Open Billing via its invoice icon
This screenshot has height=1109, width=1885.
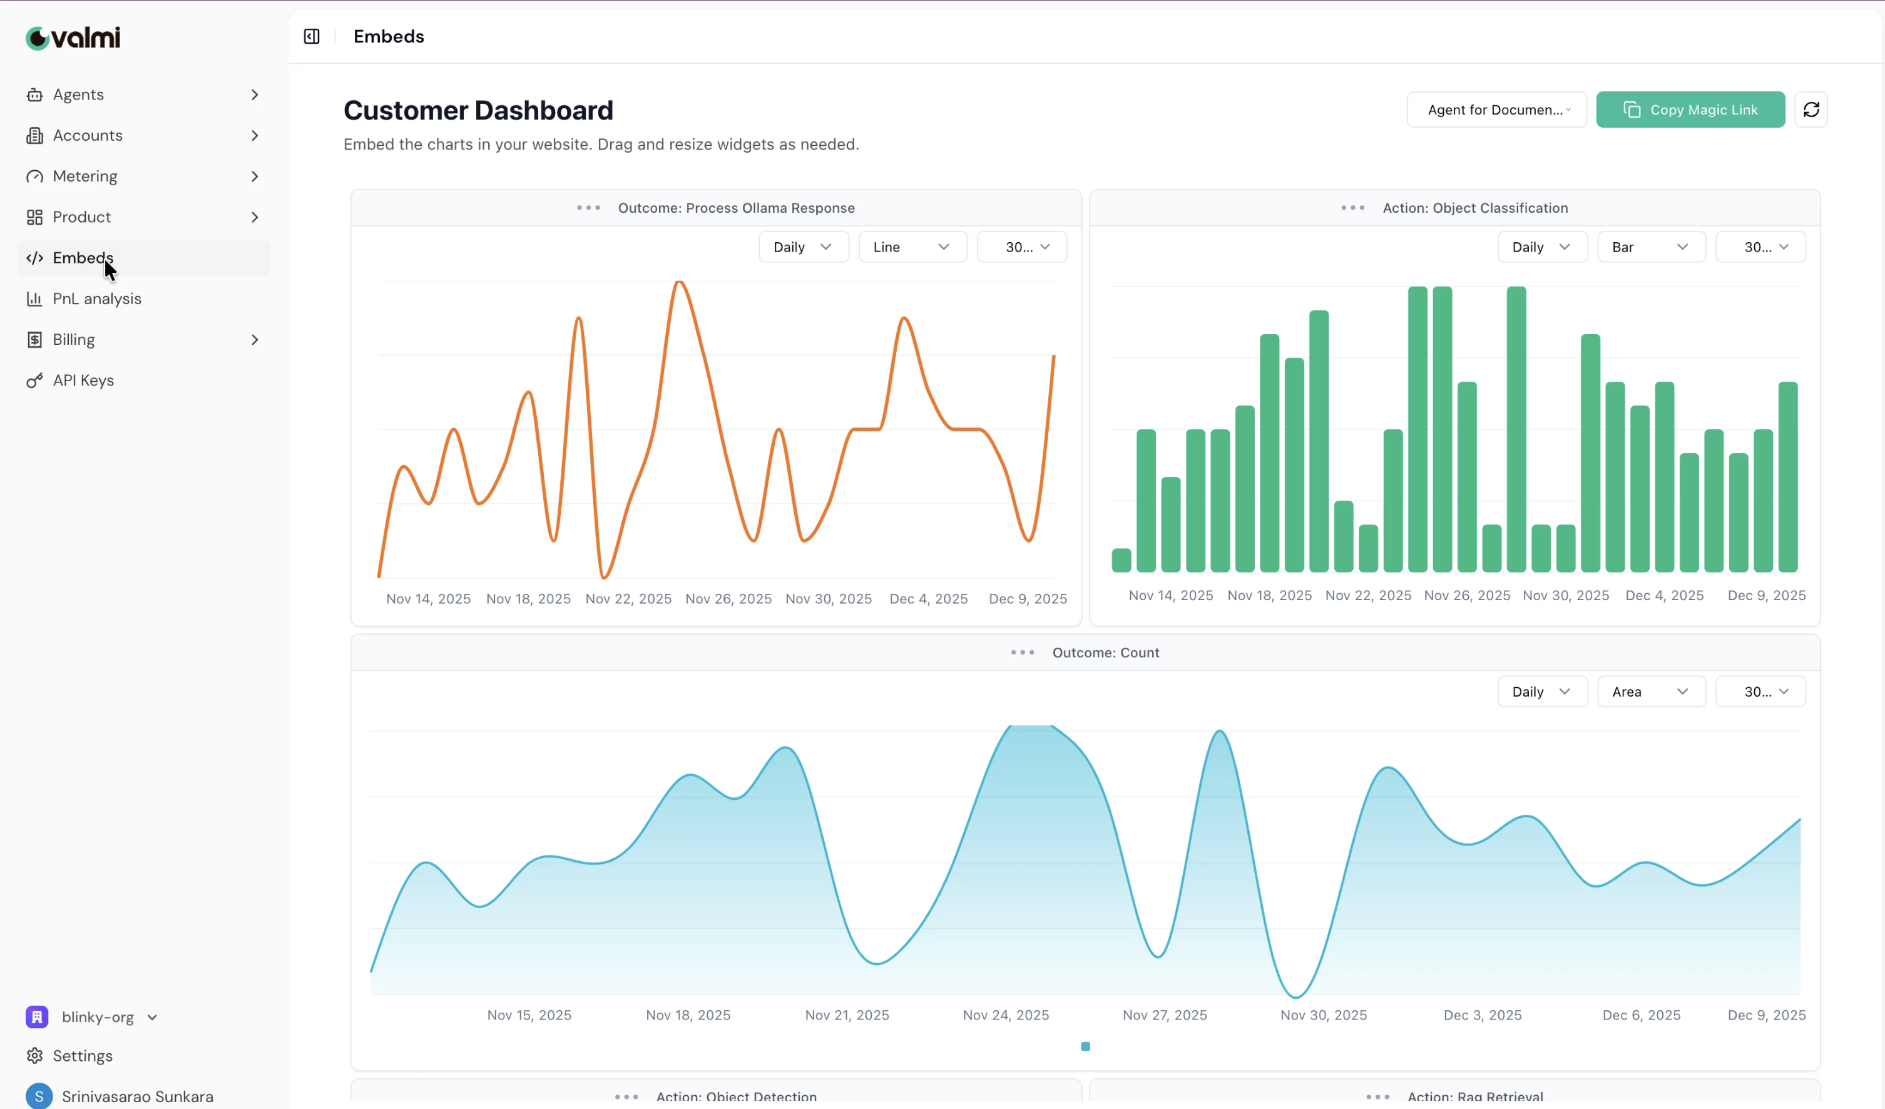click(x=35, y=339)
